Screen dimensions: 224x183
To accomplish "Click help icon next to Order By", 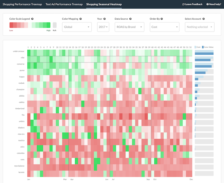I will coord(162,19).
